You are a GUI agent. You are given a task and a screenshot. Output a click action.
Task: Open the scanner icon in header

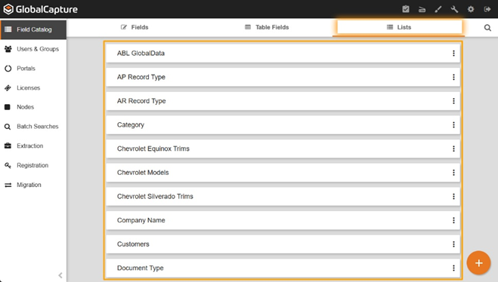click(422, 10)
